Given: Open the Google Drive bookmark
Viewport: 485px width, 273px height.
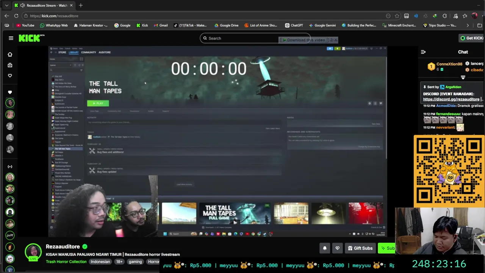Looking at the screenshot, I should tap(226, 25).
